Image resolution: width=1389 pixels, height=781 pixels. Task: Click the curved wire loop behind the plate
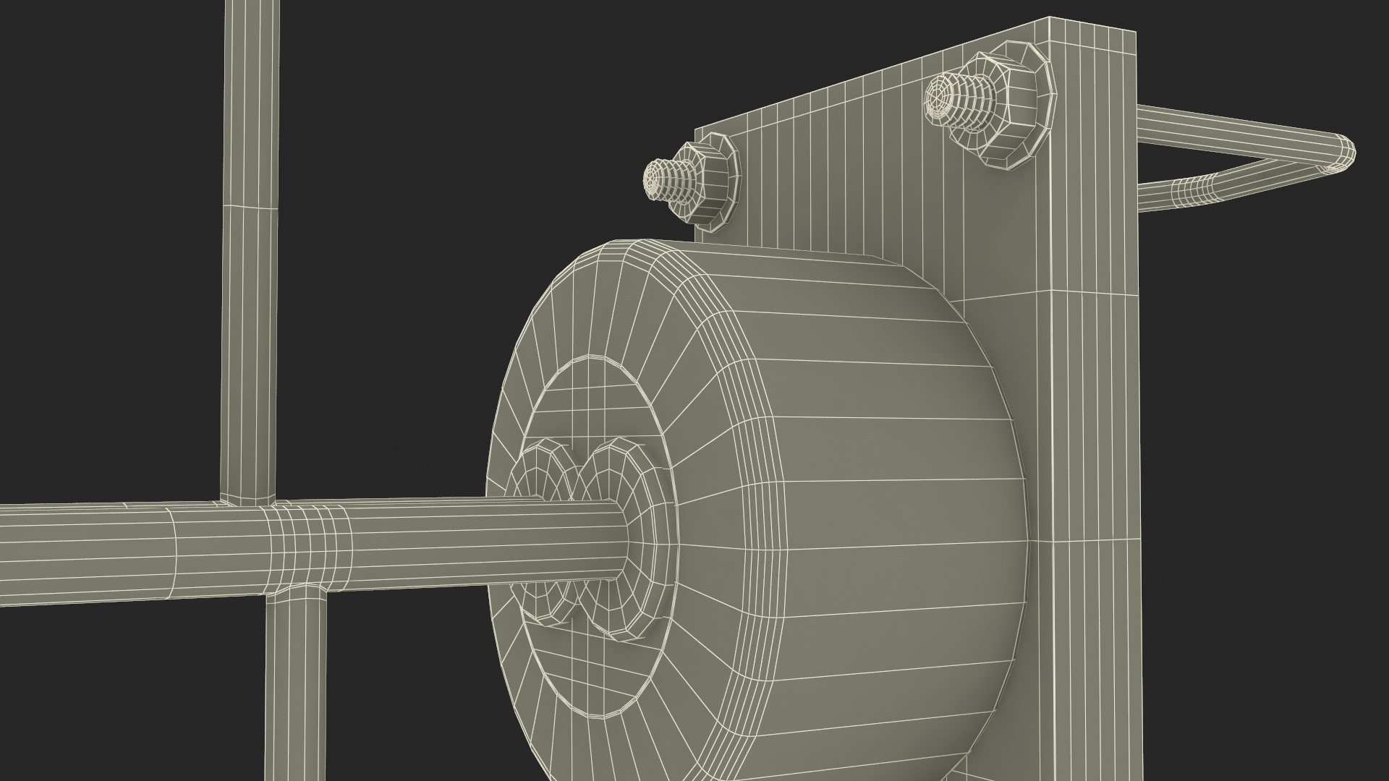coord(1246,159)
